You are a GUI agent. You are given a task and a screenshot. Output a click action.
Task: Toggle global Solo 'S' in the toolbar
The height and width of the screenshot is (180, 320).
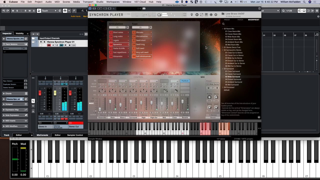pos(17,11)
